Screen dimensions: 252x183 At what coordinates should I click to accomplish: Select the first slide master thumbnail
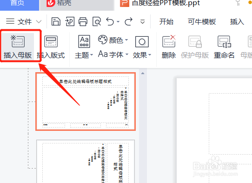click(86, 102)
